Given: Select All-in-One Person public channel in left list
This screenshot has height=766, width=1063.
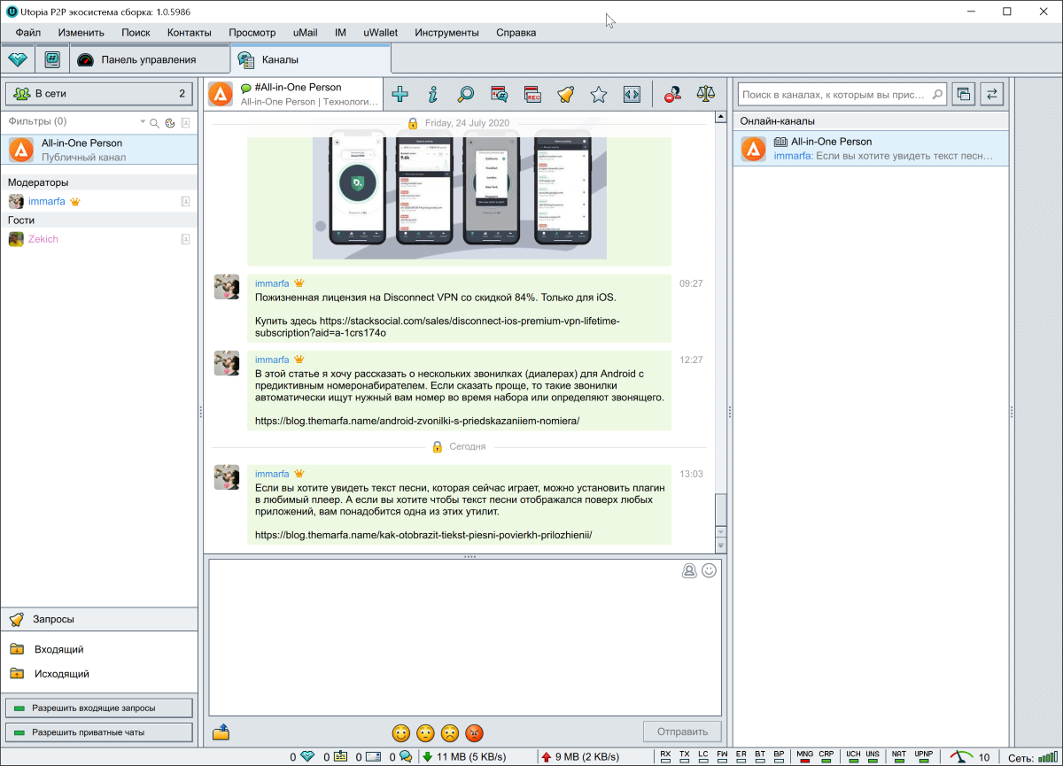Looking at the screenshot, I should (99, 150).
